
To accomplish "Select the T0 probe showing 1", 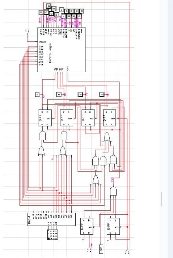I will [x=102, y=95].
